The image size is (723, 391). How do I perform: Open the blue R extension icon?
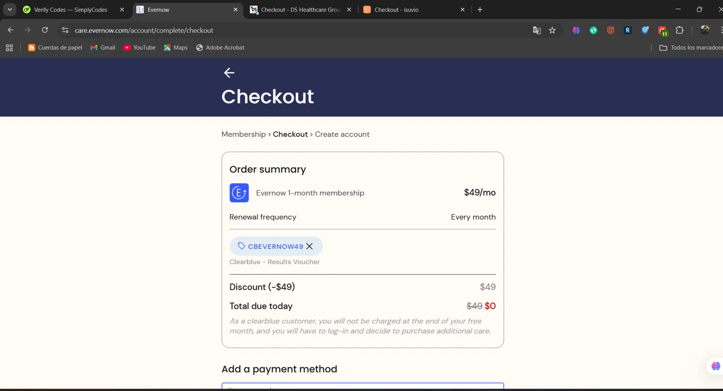(628, 30)
